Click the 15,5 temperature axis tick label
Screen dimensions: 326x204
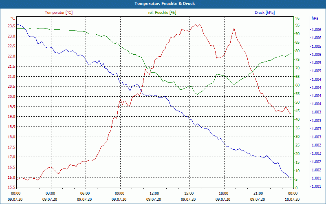pos(11,187)
